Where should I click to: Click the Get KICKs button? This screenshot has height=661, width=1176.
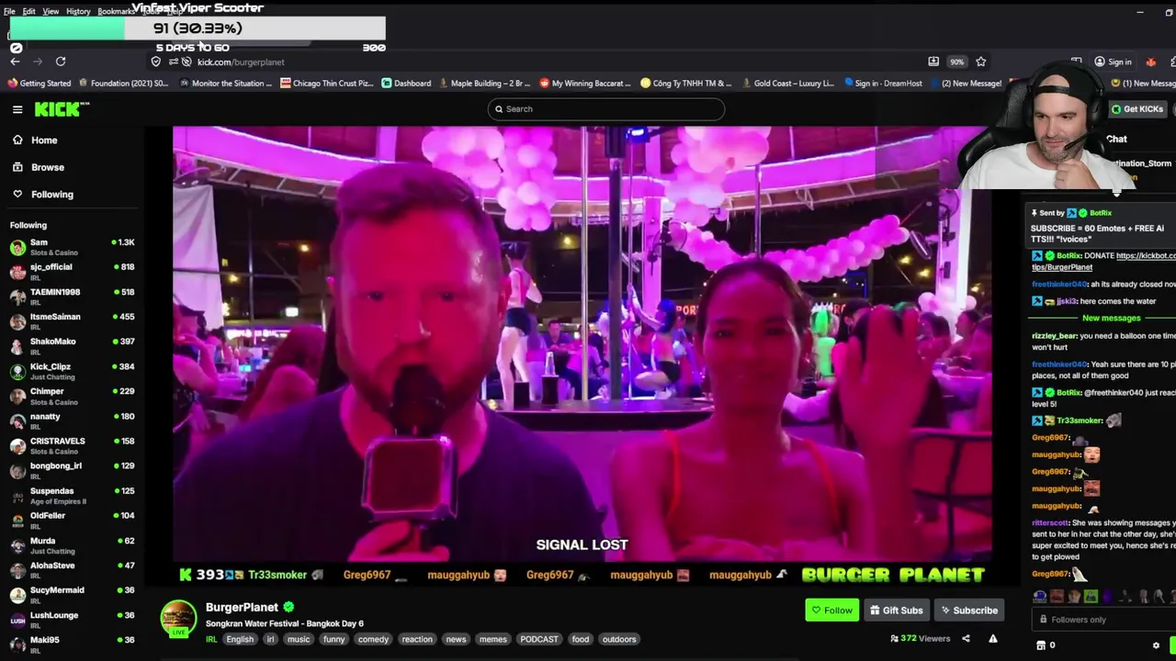[x=1136, y=109]
